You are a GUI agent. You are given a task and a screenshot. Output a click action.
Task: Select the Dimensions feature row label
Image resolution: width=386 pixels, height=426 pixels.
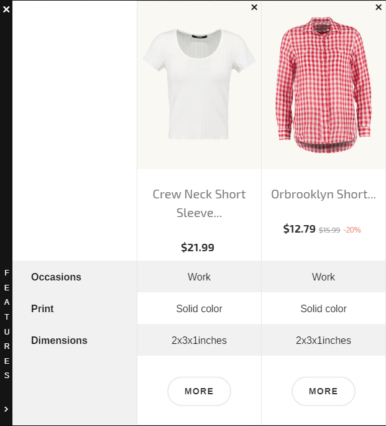[59, 340]
